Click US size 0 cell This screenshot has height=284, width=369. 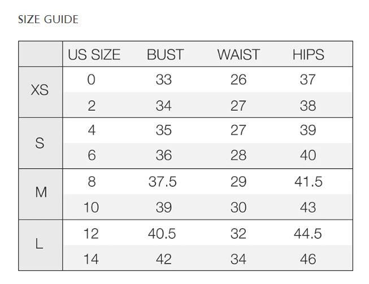(92, 80)
